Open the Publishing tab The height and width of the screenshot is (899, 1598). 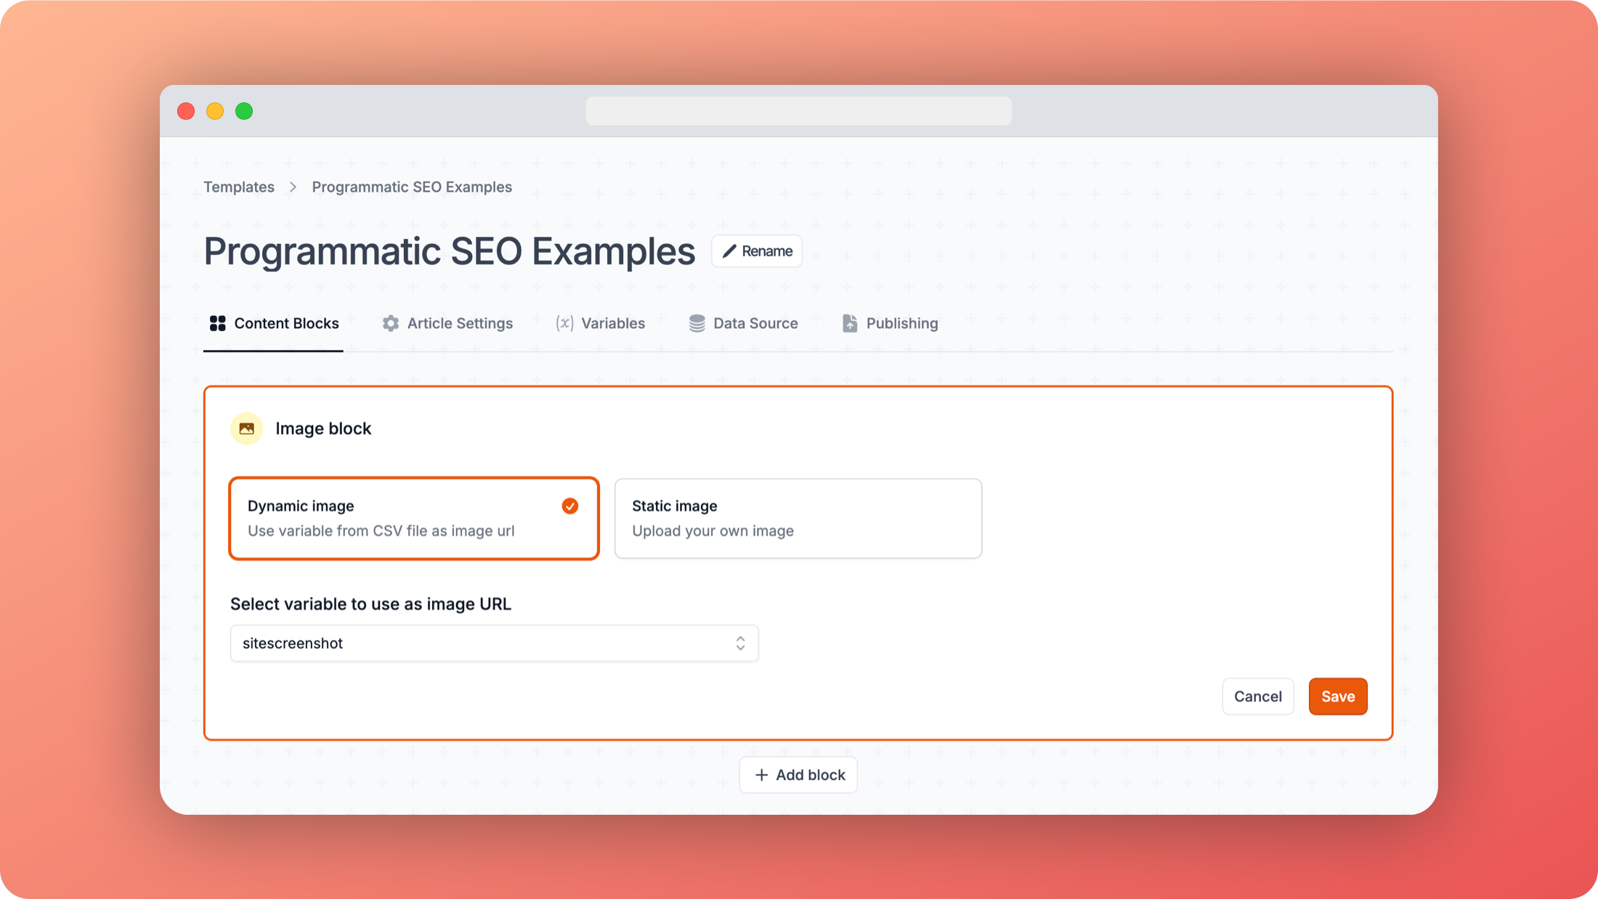[x=901, y=323]
